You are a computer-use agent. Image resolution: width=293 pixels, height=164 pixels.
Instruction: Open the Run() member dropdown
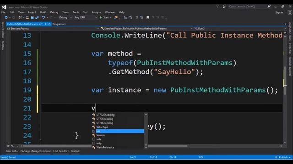pos(240,29)
